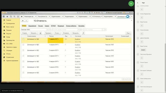
Task: Select checkbox for 2 квартал 2018 declaration
Action: (x=23, y=73)
